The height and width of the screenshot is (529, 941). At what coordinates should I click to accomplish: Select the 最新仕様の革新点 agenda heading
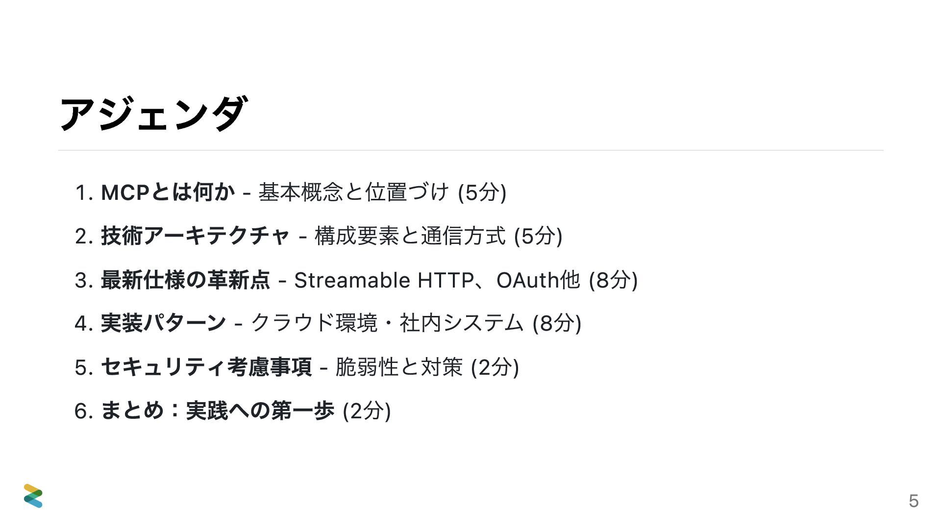pyautogui.click(x=185, y=280)
